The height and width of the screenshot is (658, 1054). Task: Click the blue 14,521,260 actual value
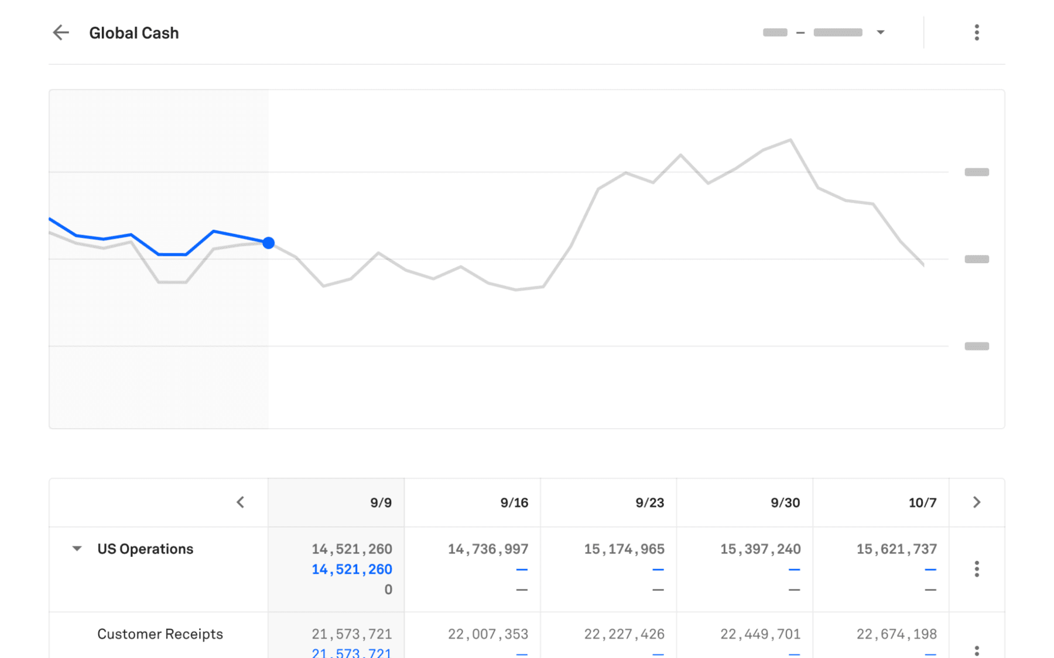point(351,569)
